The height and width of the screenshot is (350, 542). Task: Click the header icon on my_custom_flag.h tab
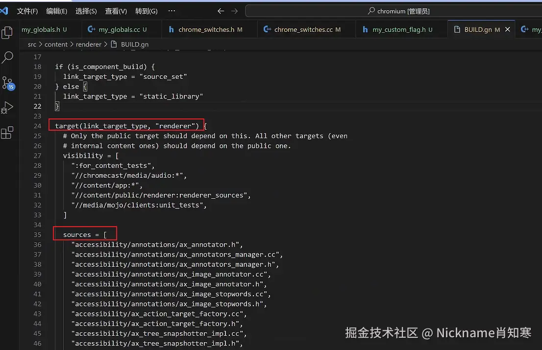click(365, 29)
